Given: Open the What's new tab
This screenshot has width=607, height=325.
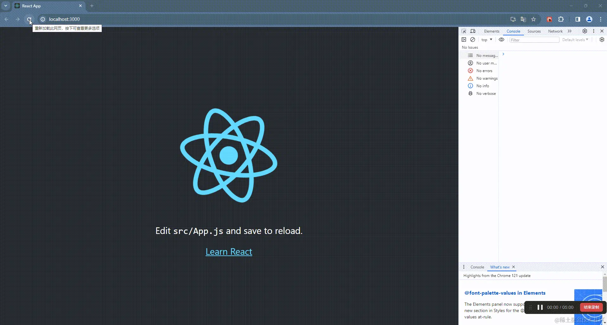Looking at the screenshot, I should (499, 267).
